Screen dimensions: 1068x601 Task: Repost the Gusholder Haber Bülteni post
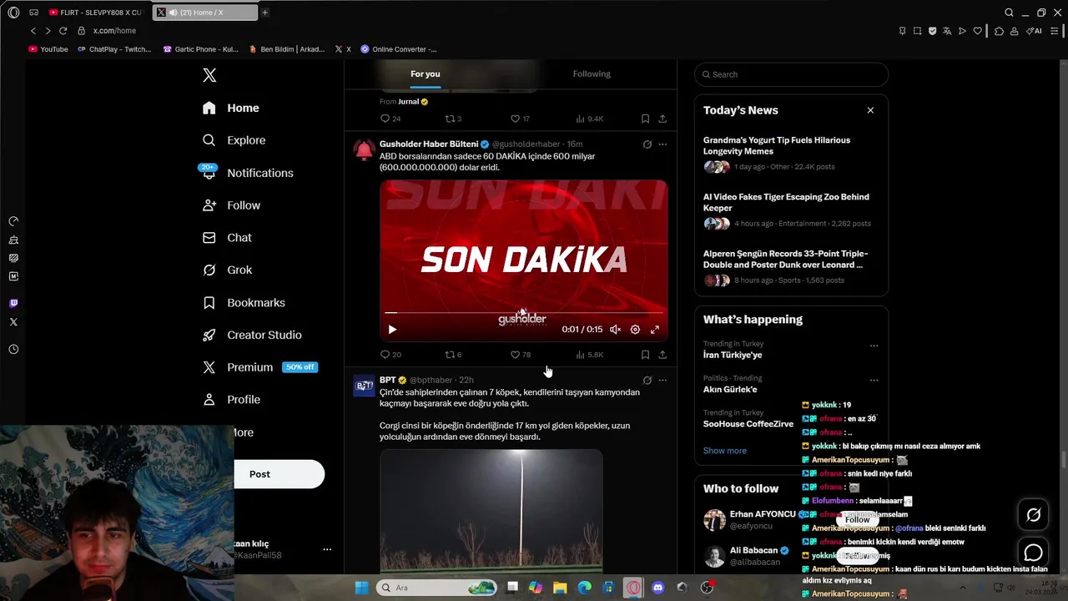[x=453, y=355]
